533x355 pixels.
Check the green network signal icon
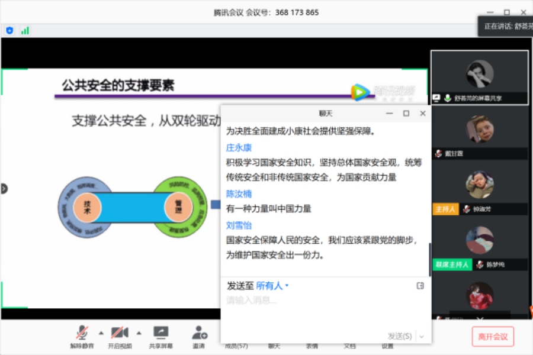pos(25,30)
